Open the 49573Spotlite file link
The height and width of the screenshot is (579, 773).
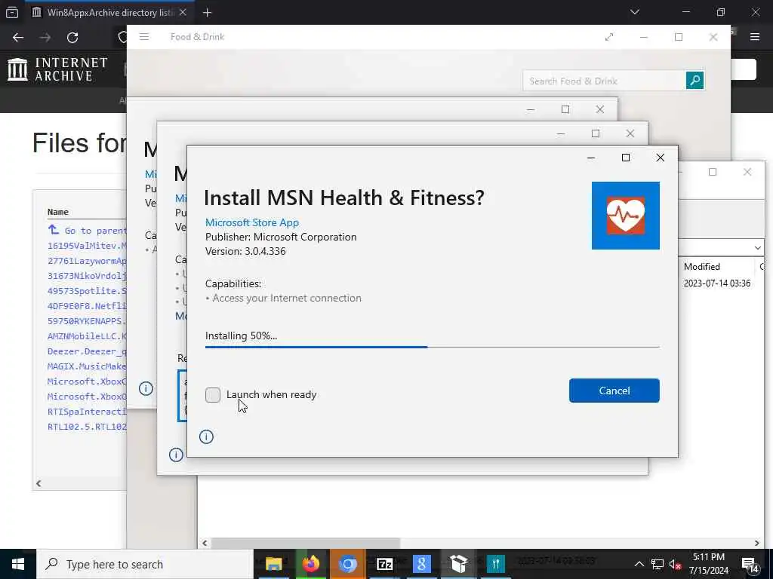point(87,291)
